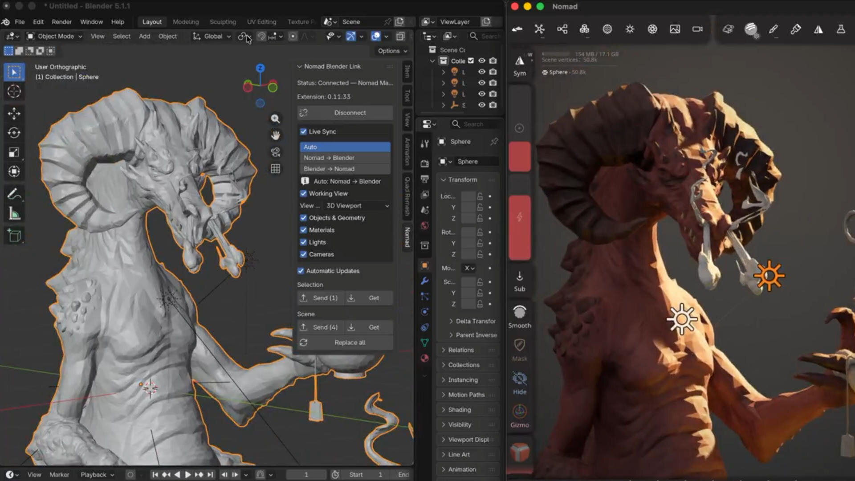Activate the Rotate tool in Blender

pyautogui.click(x=14, y=133)
